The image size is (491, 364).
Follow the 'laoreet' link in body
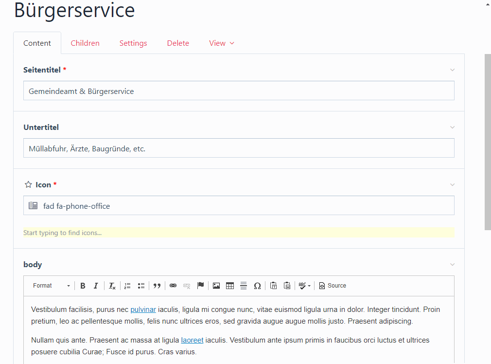click(192, 340)
